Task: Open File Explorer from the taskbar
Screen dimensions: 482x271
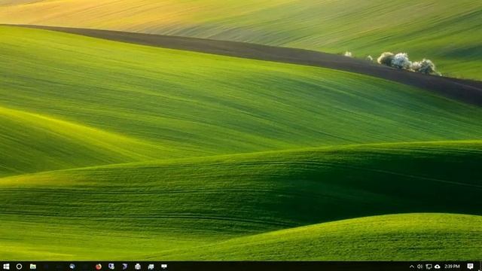Action: (33, 266)
